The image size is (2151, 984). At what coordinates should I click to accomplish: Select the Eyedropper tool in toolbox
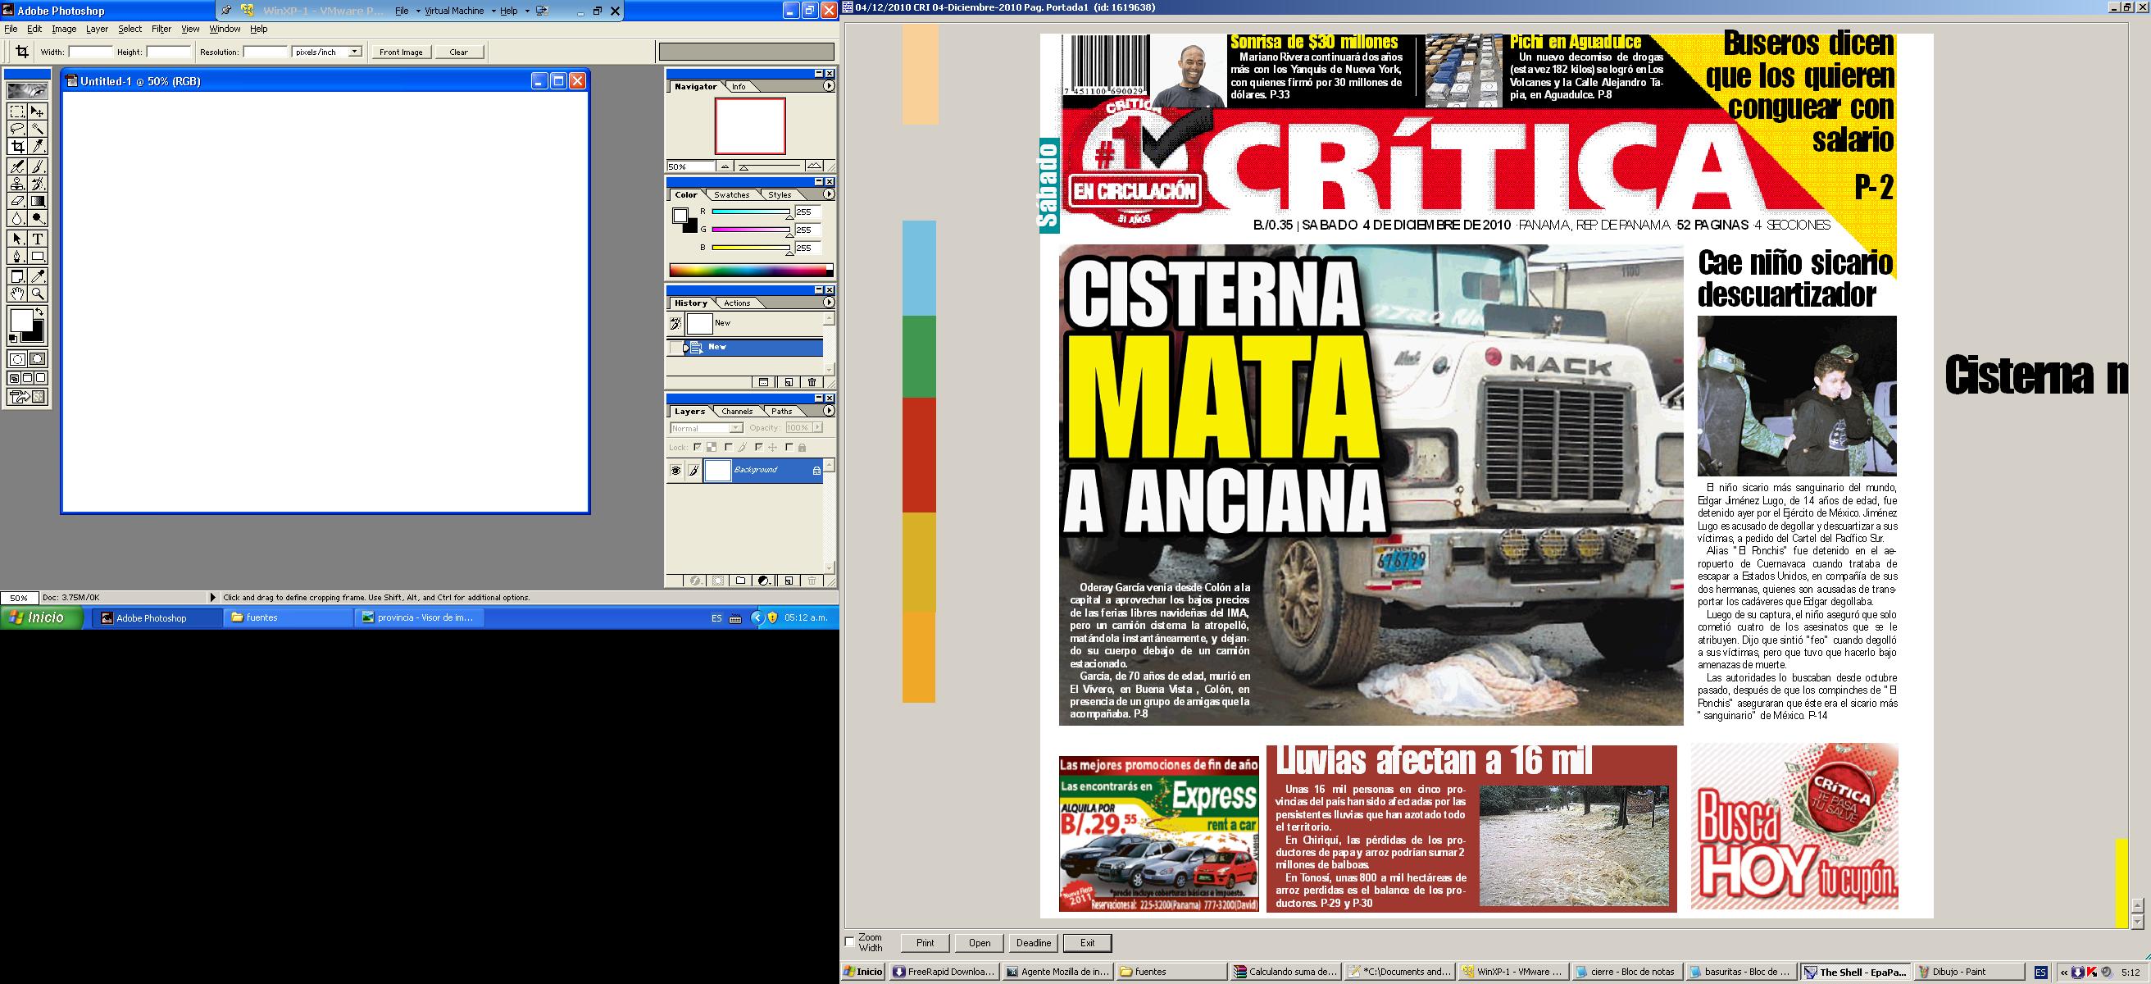click(38, 276)
